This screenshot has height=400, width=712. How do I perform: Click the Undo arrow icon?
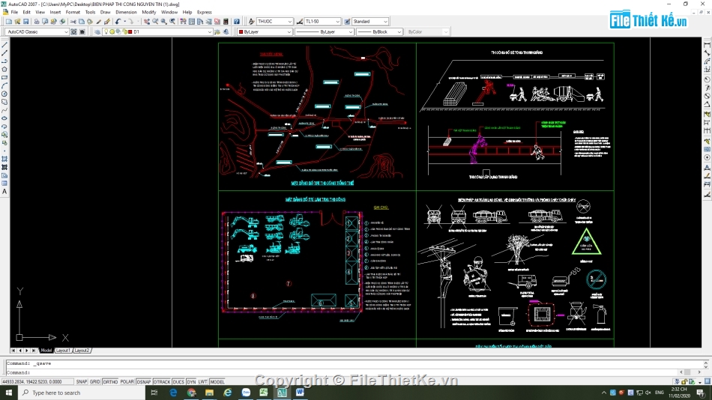(x=118, y=21)
